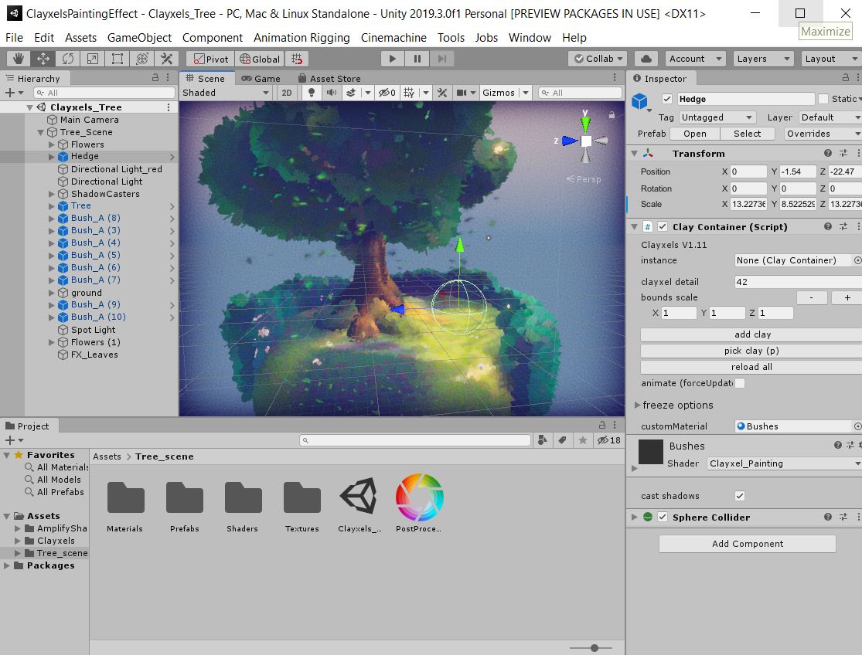Image resolution: width=862 pixels, height=655 pixels.
Task: Expand the Sphere Collider component
Action: (x=635, y=518)
